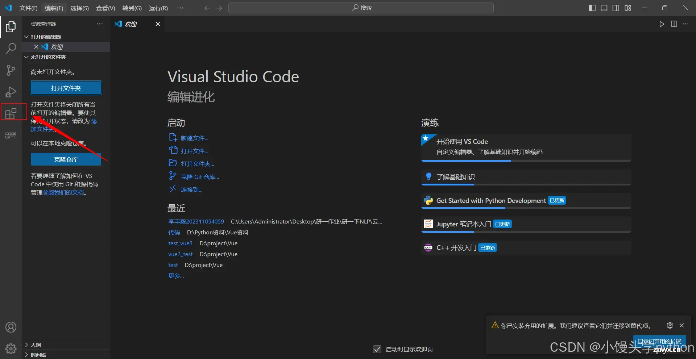Viewport: 696px width, 359px height.
Task: Open the 转到(G) menu
Action: (x=132, y=8)
